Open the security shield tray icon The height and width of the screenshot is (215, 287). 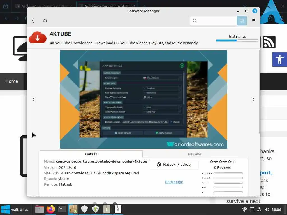(x=244, y=209)
